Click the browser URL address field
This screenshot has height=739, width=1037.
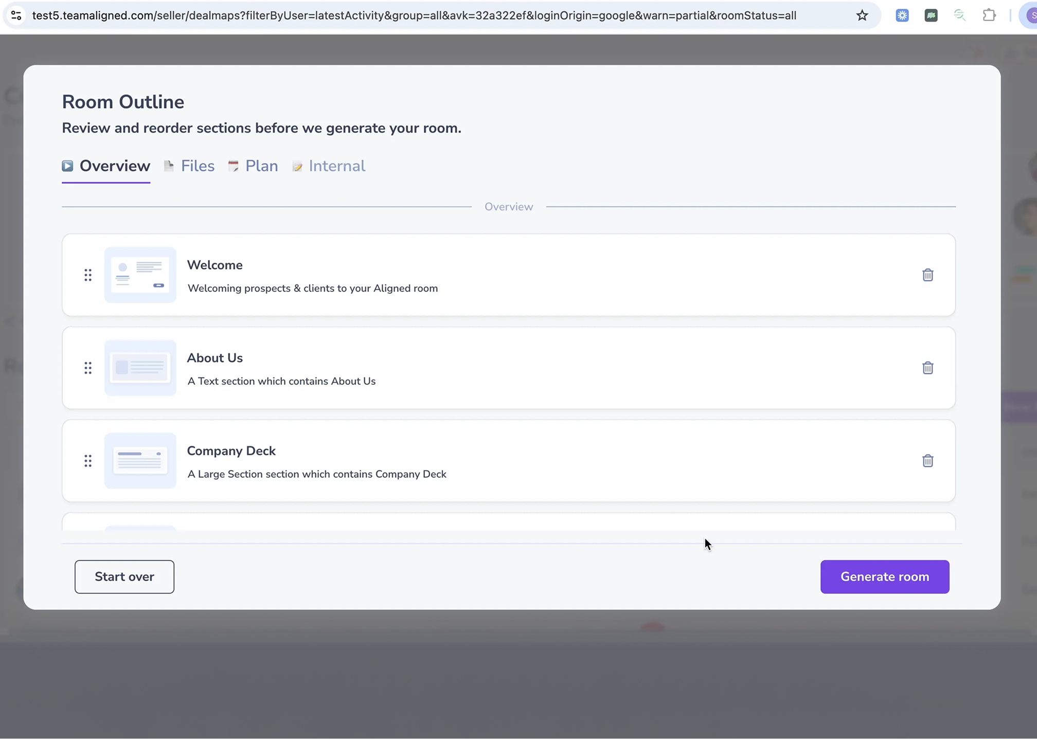[414, 15]
